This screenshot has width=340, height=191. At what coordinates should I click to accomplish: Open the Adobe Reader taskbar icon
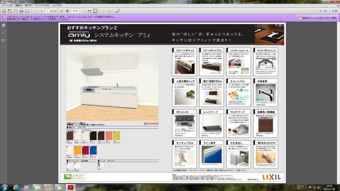(x=71, y=187)
